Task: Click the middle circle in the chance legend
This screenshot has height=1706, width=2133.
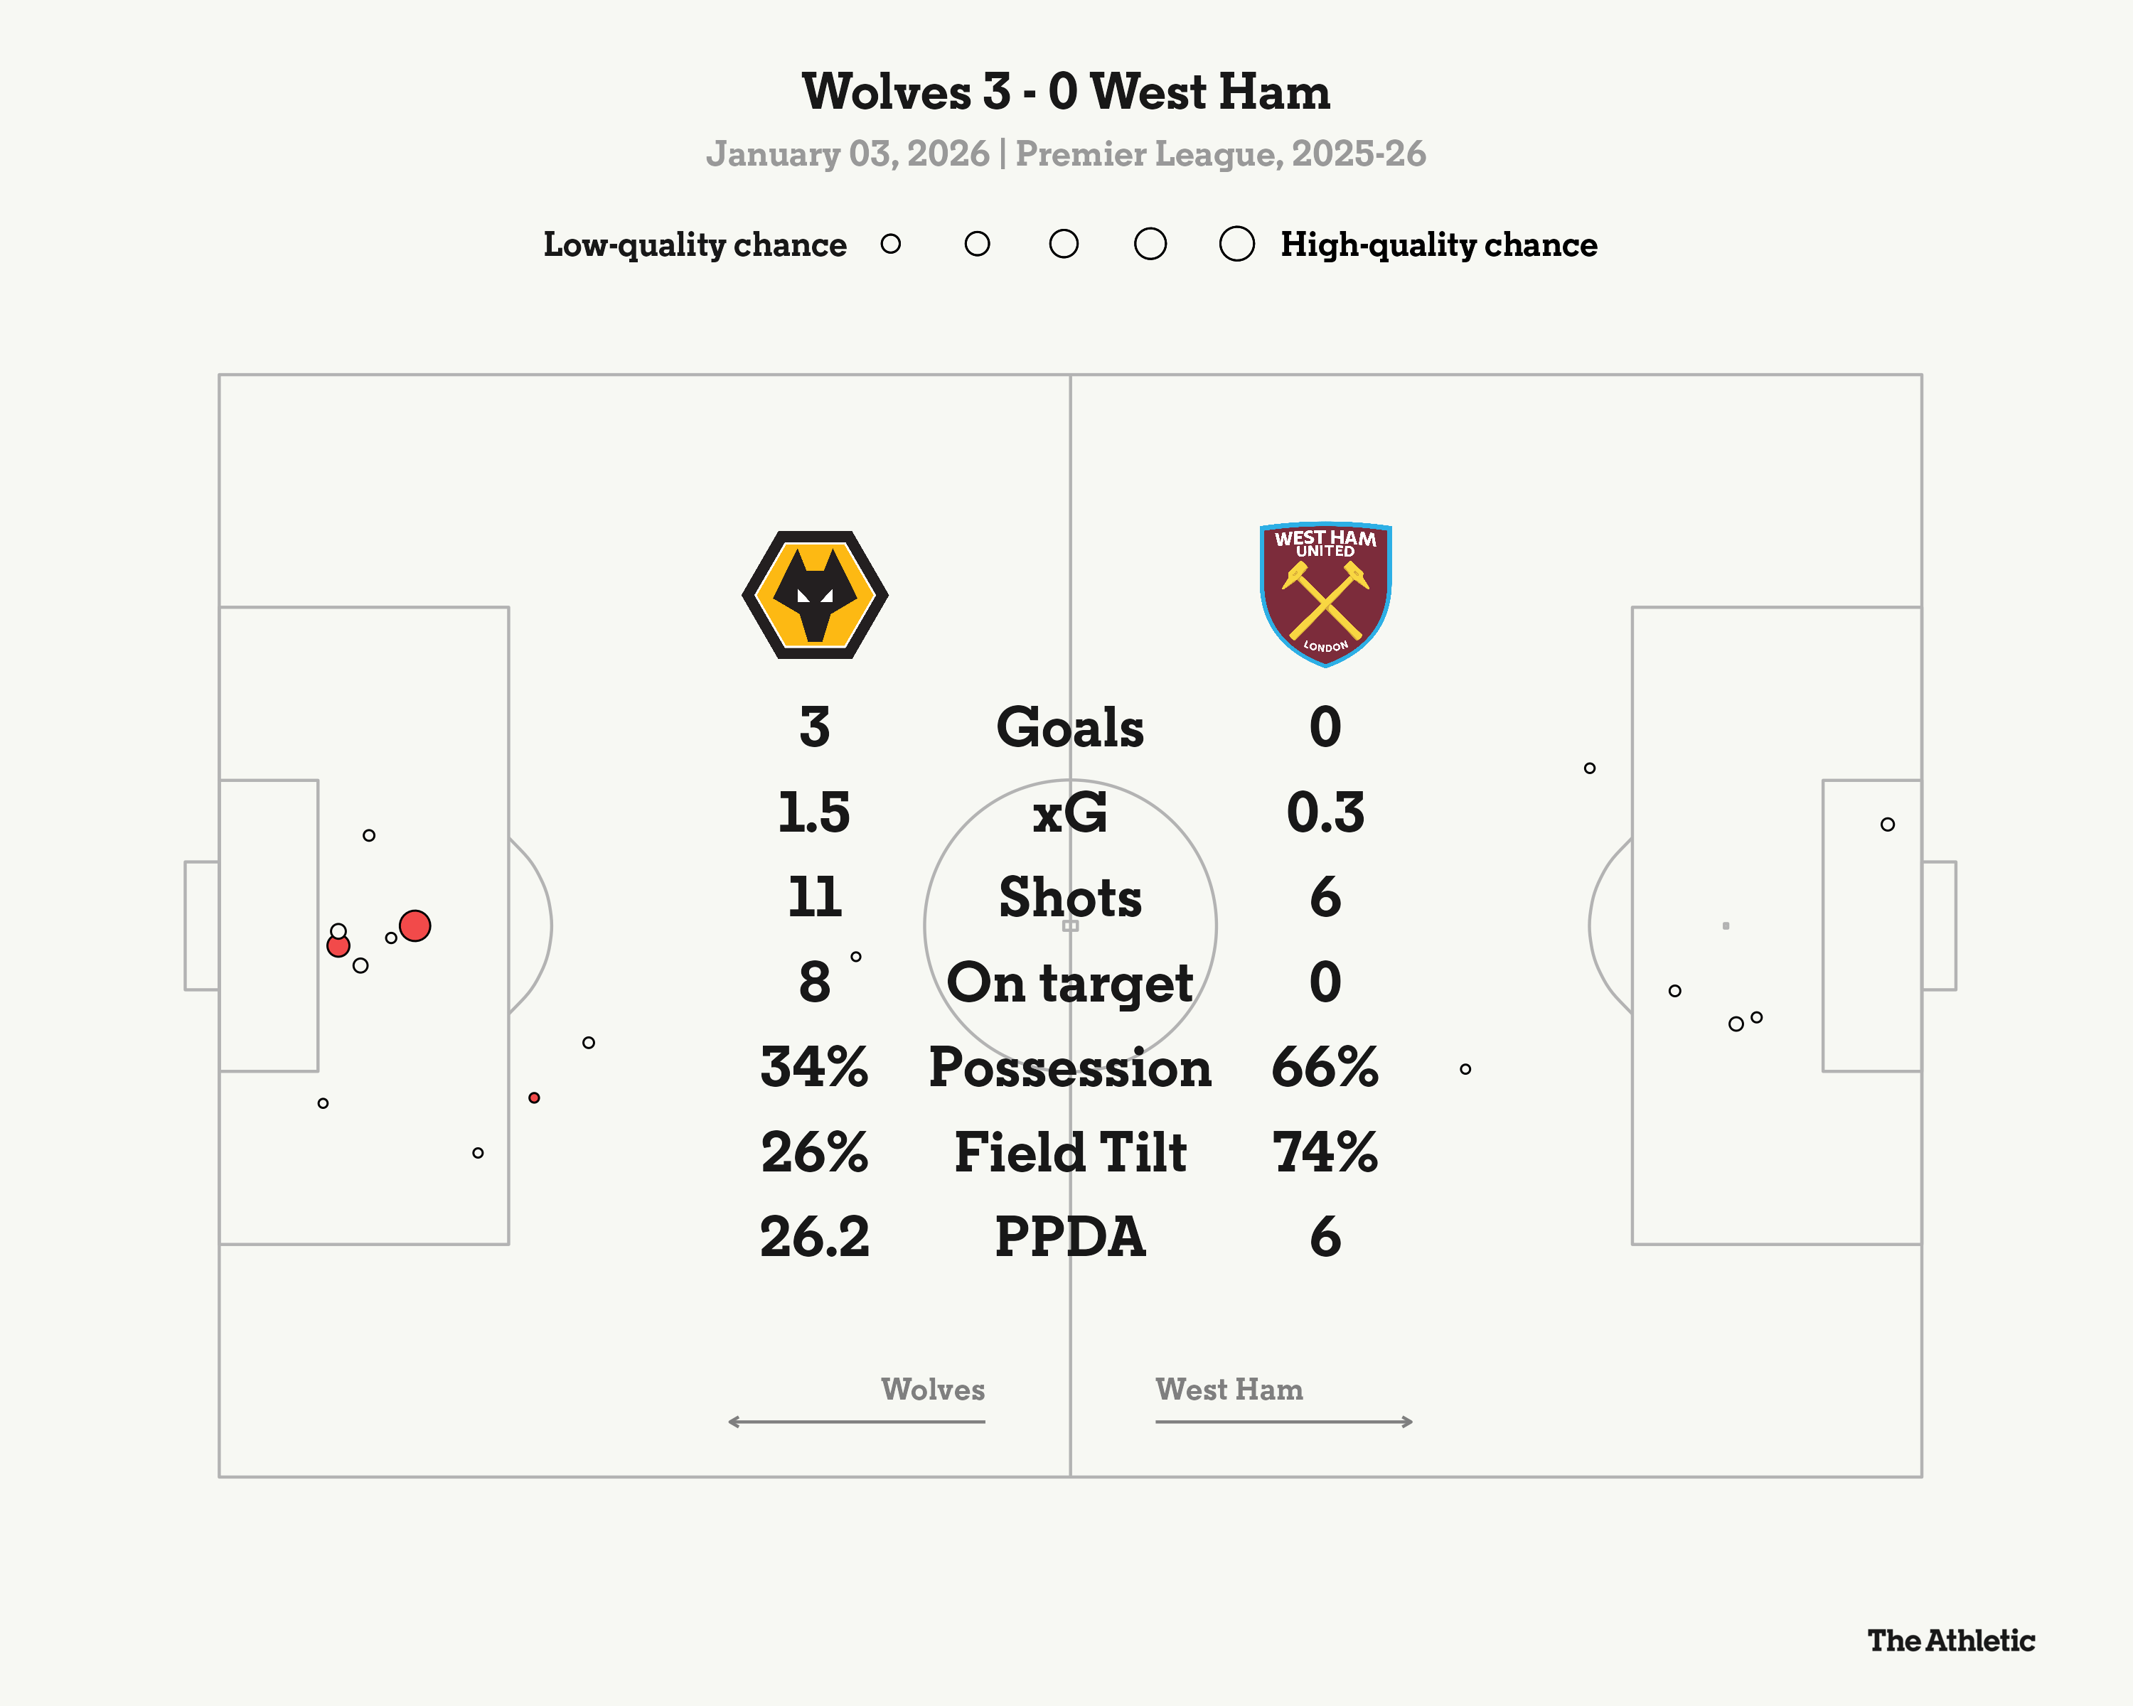Action: pos(1064,243)
